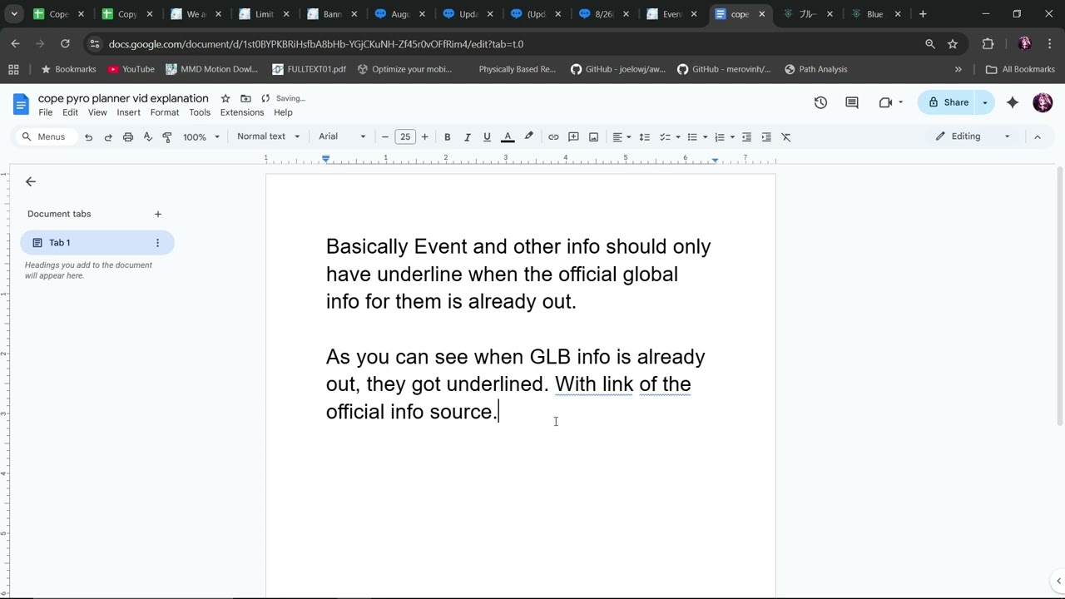Screen dimensions: 1065x599
Task: Toggle Bold formatting
Action: [x=447, y=137]
